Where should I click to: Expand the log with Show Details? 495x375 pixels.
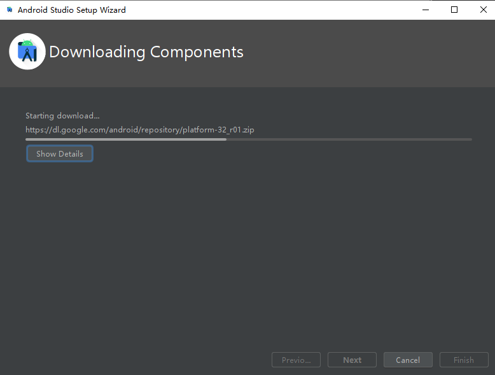pos(60,154)
